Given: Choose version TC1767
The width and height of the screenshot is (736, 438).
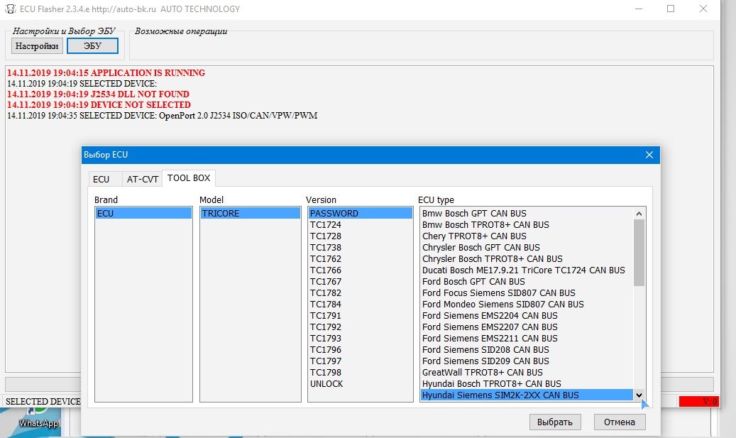Looking at the screenshot, I should (325, 282).
